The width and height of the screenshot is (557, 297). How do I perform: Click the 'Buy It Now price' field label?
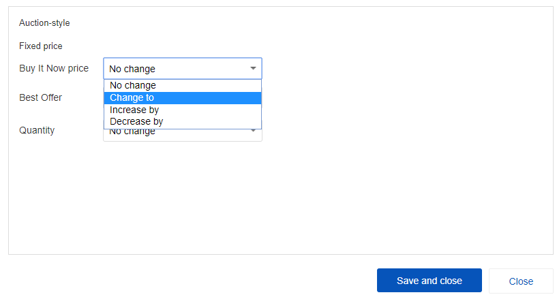pos(54,69)
